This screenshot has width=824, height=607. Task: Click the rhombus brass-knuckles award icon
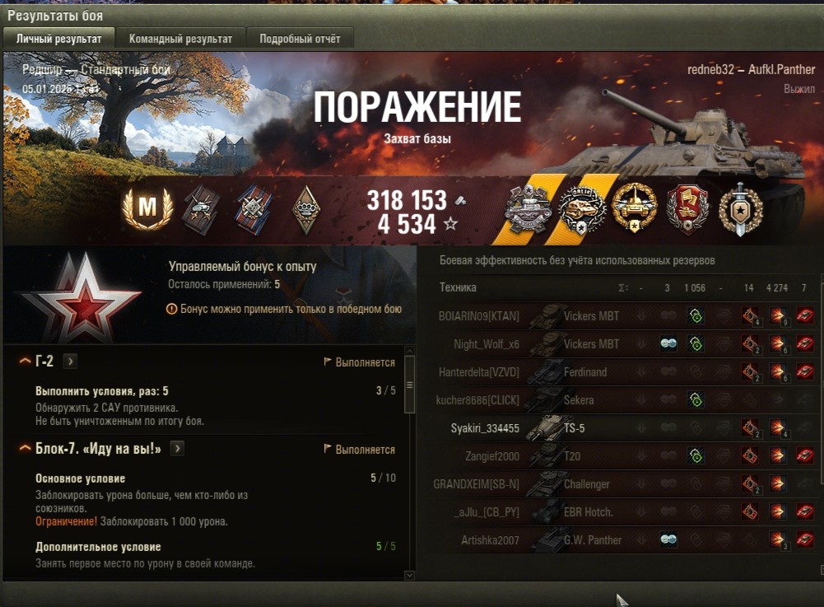point(306,210)
